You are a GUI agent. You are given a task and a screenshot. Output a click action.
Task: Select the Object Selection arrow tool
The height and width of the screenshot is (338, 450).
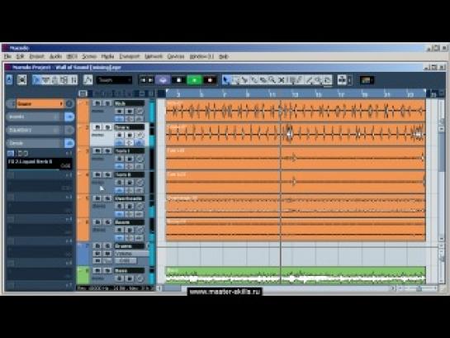[x=226, y=80]
